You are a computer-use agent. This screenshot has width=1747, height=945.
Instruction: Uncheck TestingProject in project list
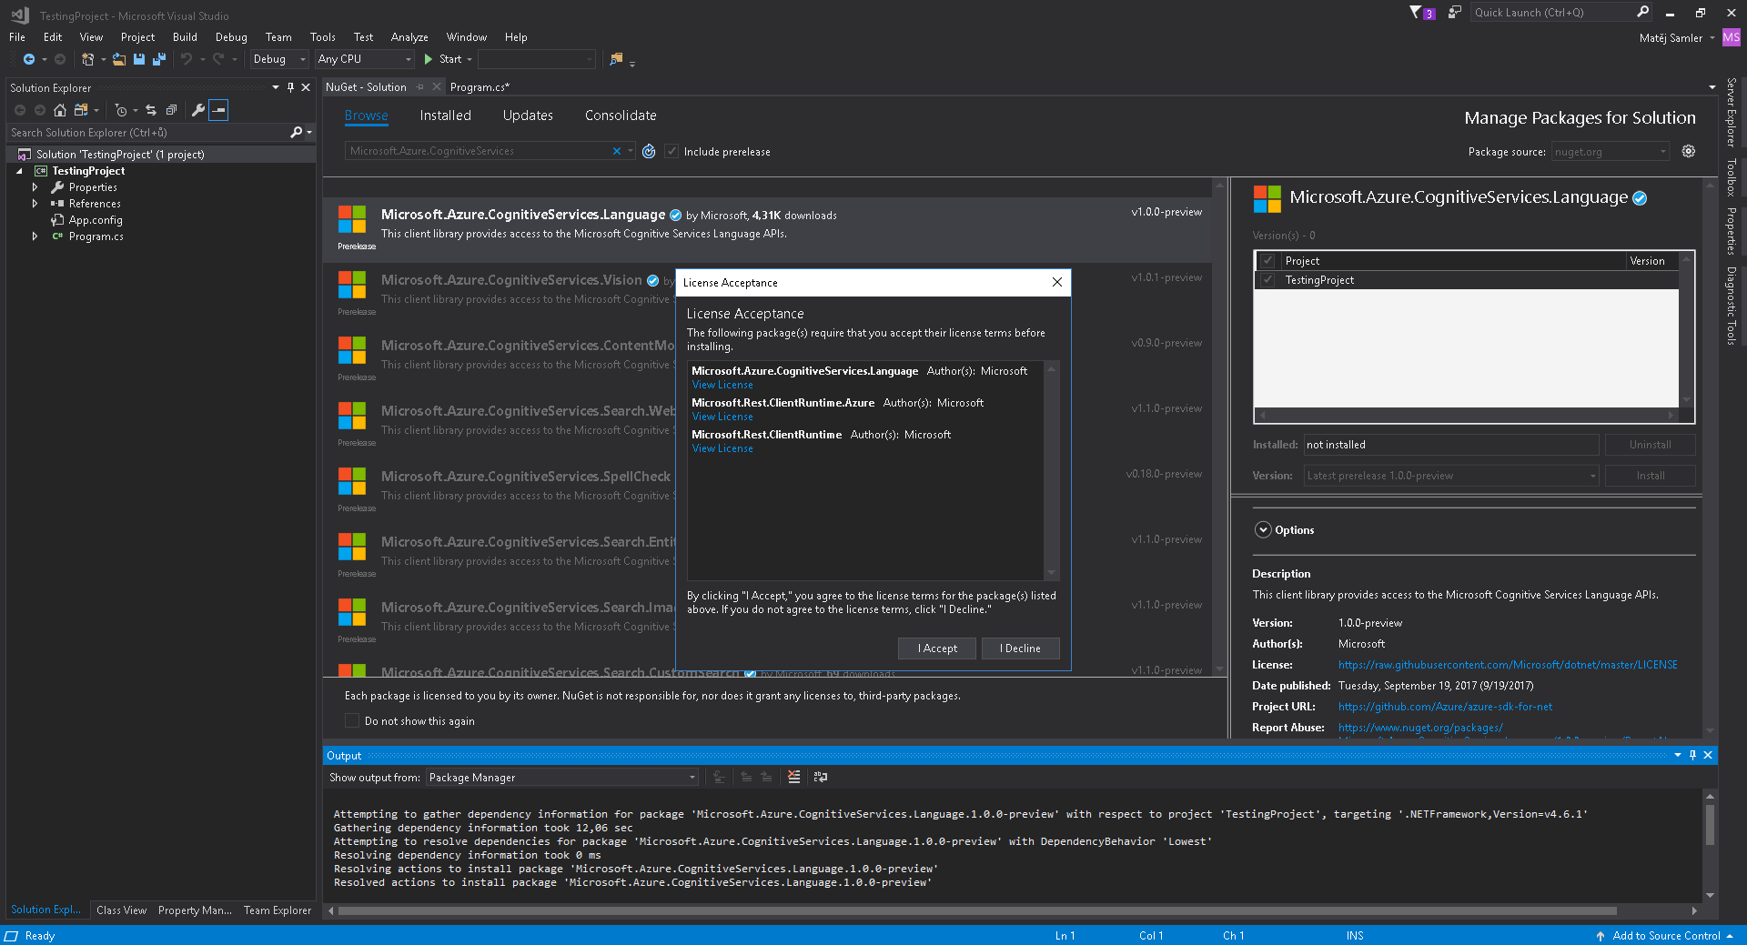click(1268, 280)
